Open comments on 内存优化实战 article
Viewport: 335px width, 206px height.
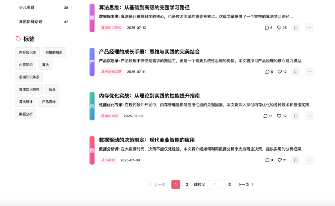(268, 116)
